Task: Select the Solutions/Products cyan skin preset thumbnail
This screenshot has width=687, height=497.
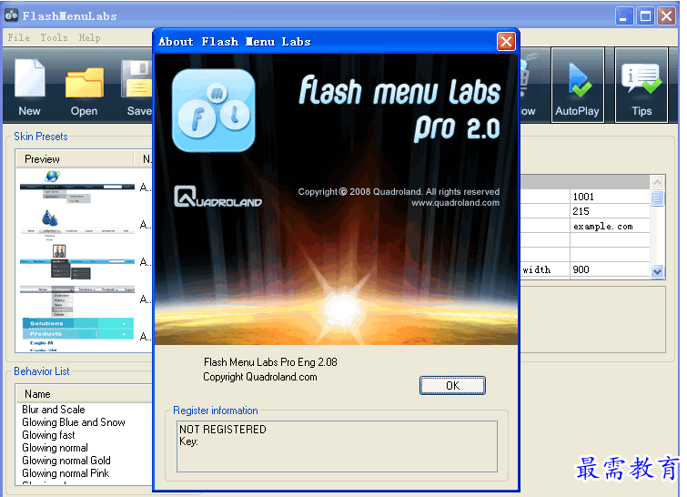Action: 77,334
